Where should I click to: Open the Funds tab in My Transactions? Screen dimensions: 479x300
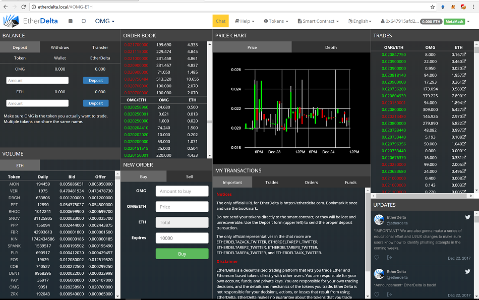(x=351, y=183)
